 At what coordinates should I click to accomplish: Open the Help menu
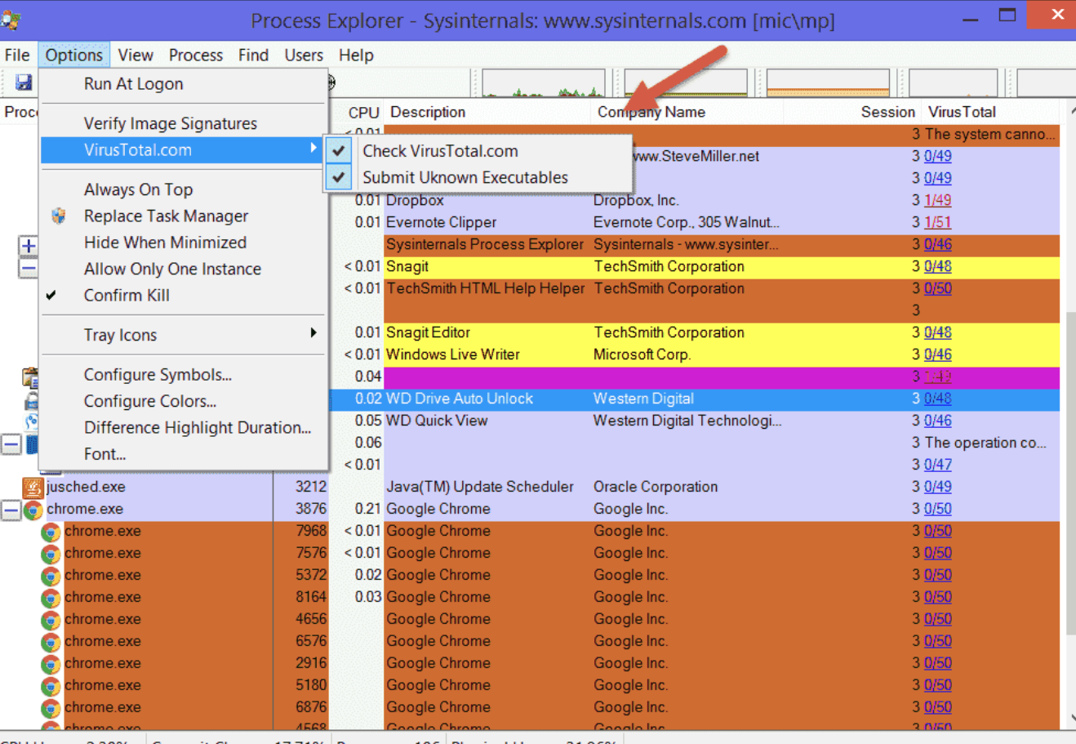click(x=356, y=55)
